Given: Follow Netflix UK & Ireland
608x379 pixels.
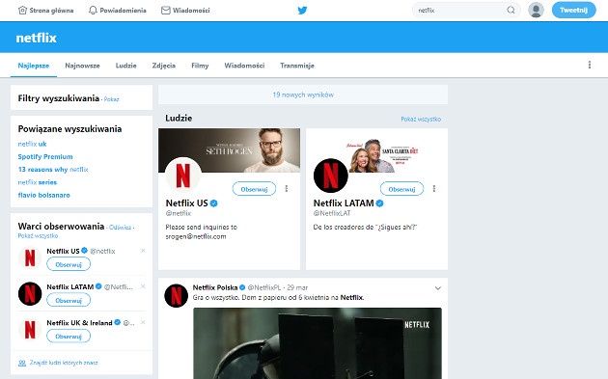Looking at the screenshot, I should pos(69,337).
